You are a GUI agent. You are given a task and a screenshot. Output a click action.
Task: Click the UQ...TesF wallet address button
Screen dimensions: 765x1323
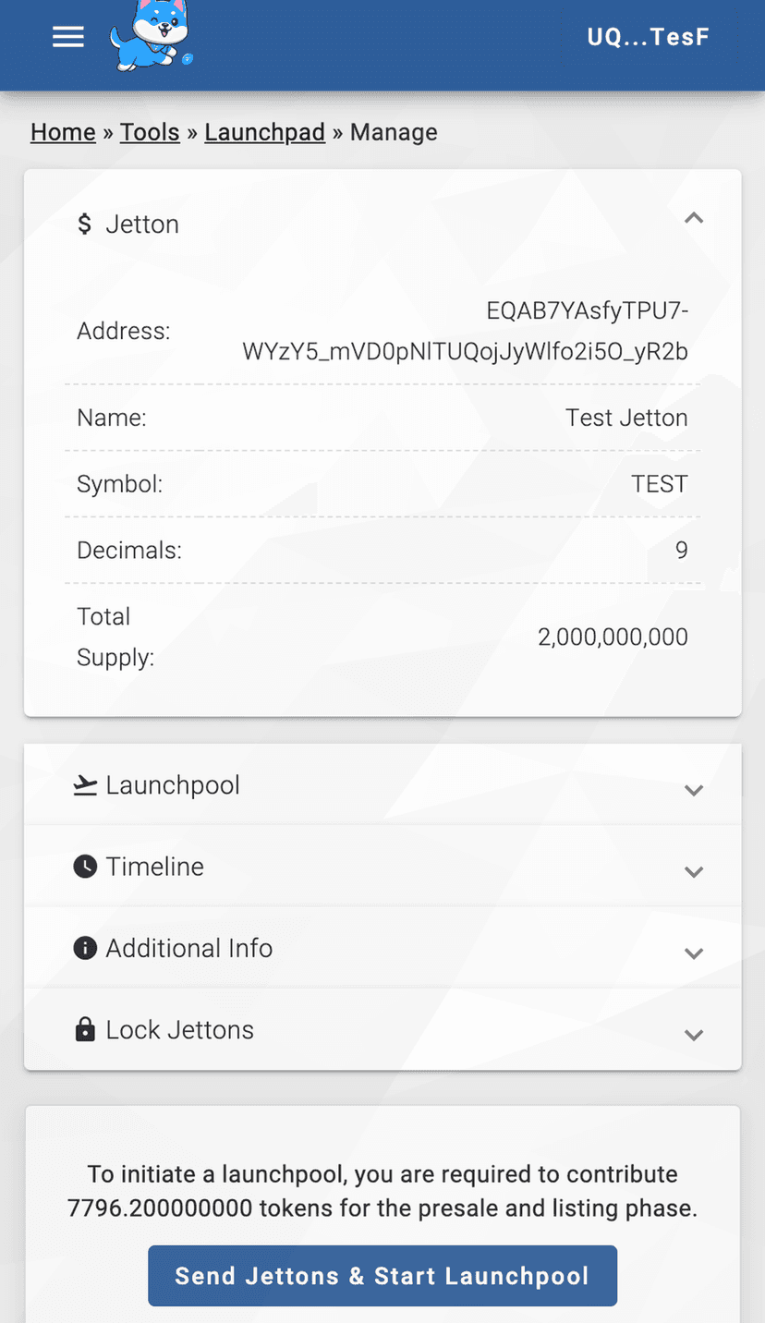click(649, 37)
